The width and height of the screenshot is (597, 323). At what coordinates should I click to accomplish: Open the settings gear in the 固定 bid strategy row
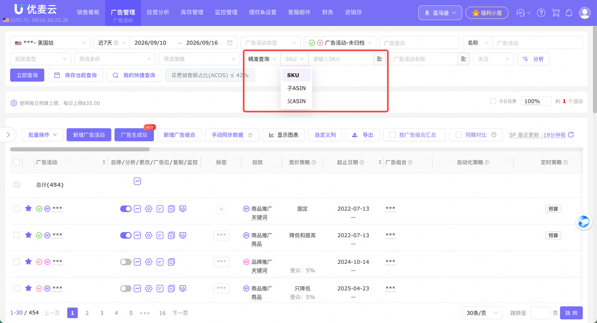[x=148, y=209]
